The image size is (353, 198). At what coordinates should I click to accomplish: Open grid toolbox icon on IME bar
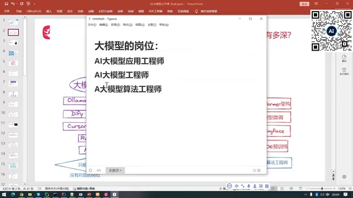pyautogui.click(x=267, y=186)
